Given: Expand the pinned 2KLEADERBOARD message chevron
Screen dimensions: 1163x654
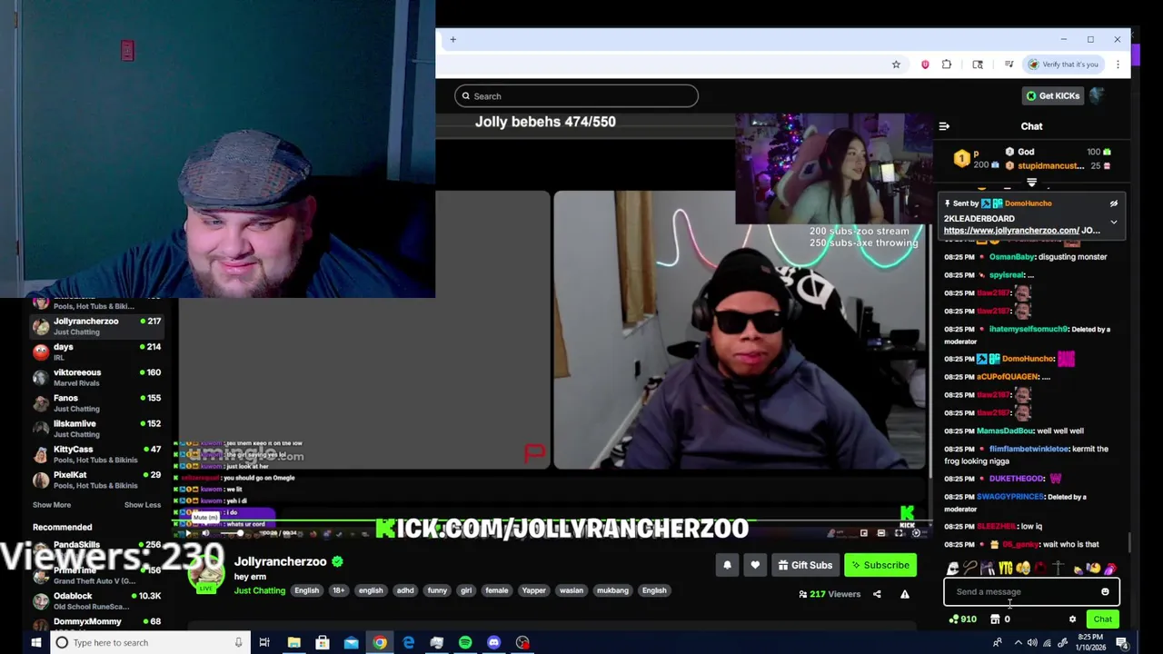Looking at the screenshot, I should [1114, 222].
